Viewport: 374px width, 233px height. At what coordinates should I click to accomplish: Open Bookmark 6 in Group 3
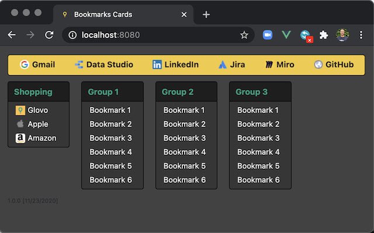click(258, 180)
